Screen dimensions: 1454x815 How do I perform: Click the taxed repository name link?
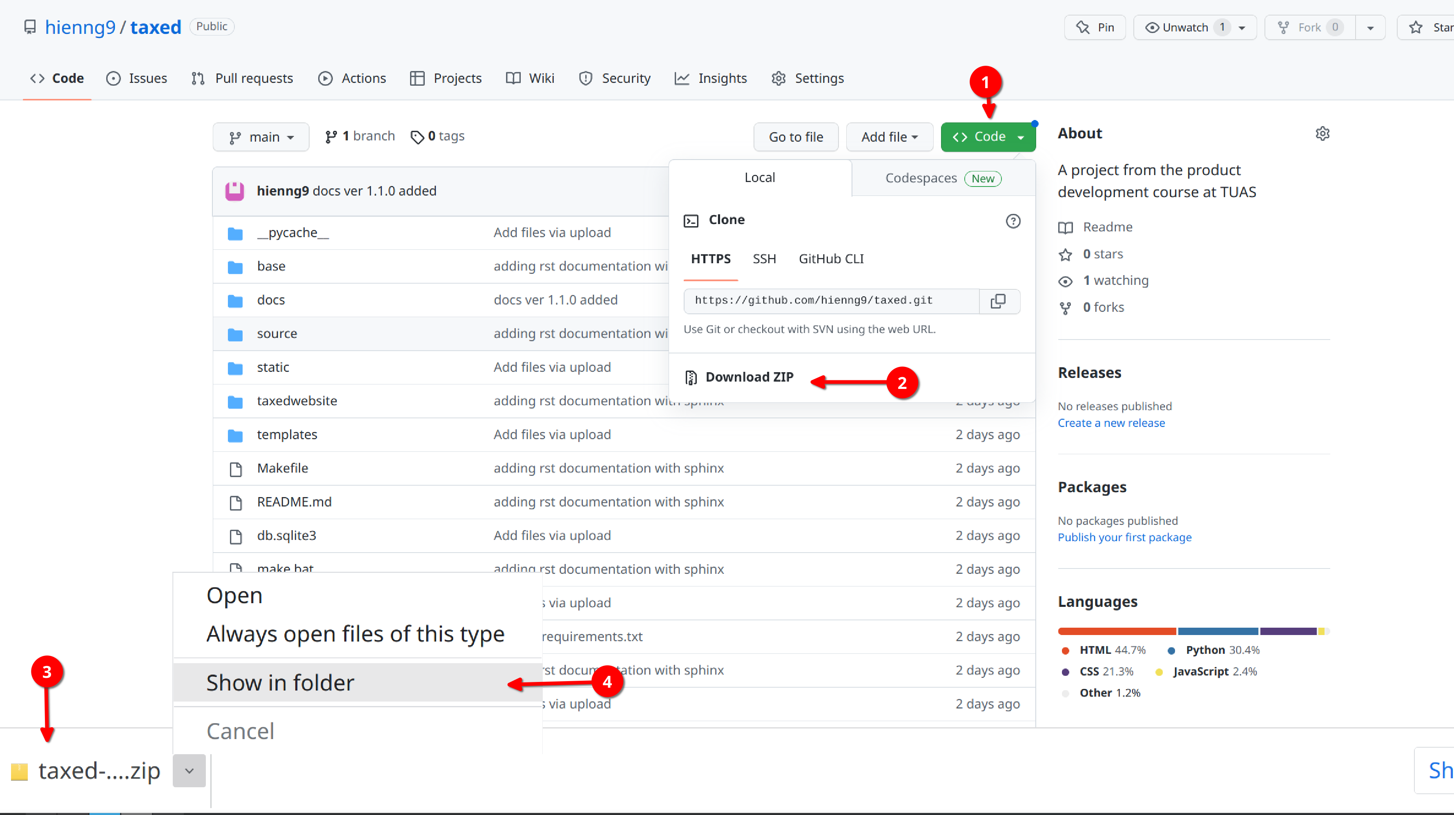(x=156, y=27)
